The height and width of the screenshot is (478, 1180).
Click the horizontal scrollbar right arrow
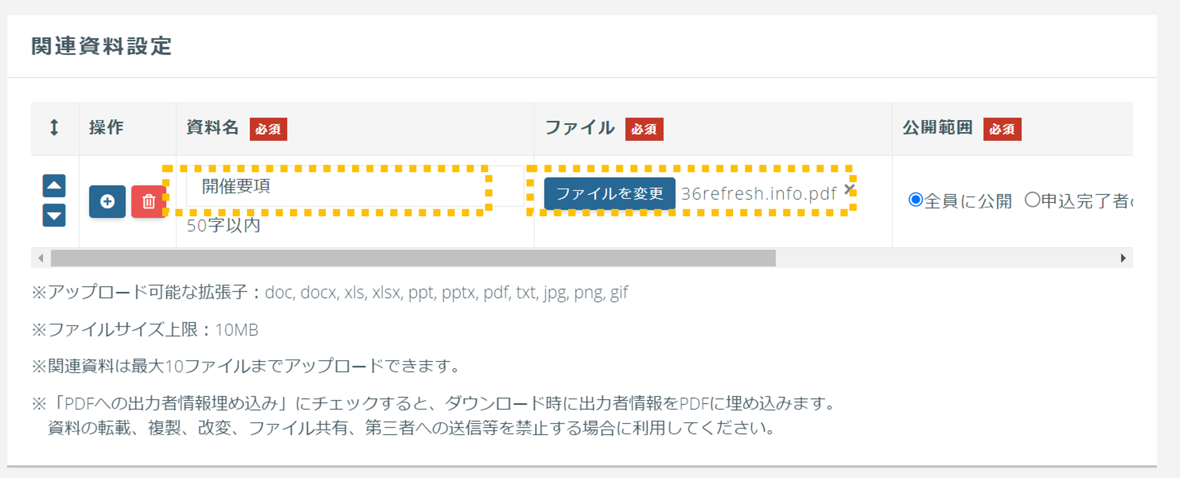point(1123,258)
